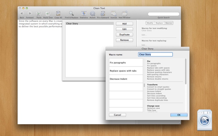Click the Duplicate macro button
Viewport: 218px width, 136px height.
click(125, 35)
